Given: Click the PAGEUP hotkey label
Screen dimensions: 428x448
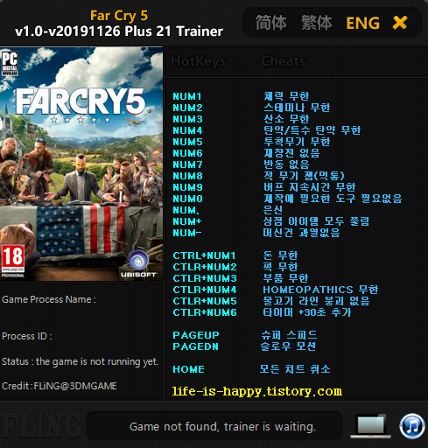Looking at the screenshot, I should [196, 335].
